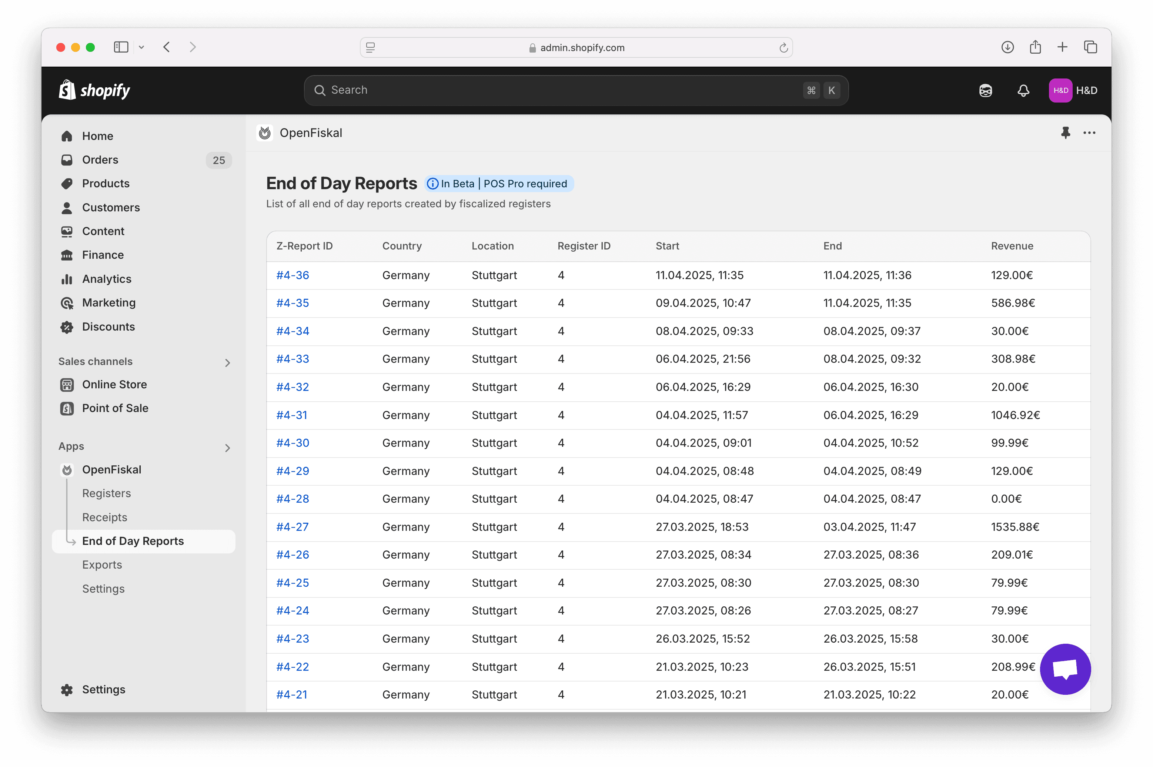
Task: Expand the Apps section chevron
Action: (x=227, y=448)
